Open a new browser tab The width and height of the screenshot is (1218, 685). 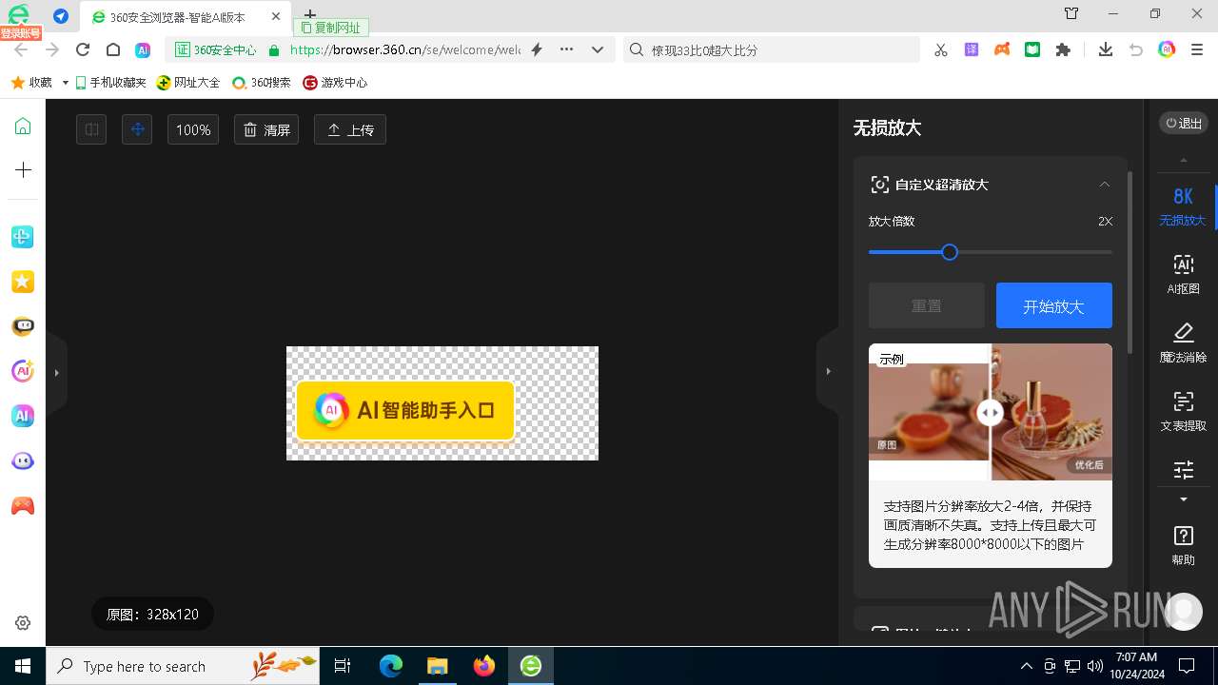pyautogui.click(x=309, y=15)
